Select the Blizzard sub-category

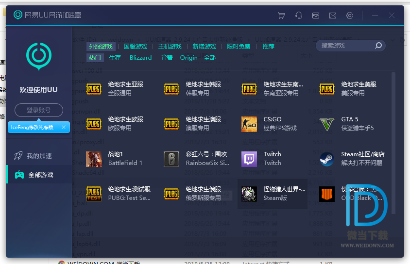pyautogui.click(x=141, y=57)
